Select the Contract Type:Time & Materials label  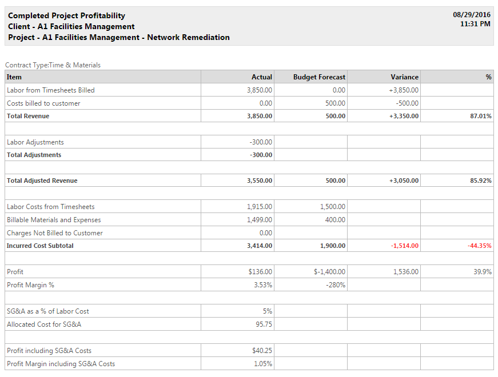(x=53, y=65)
